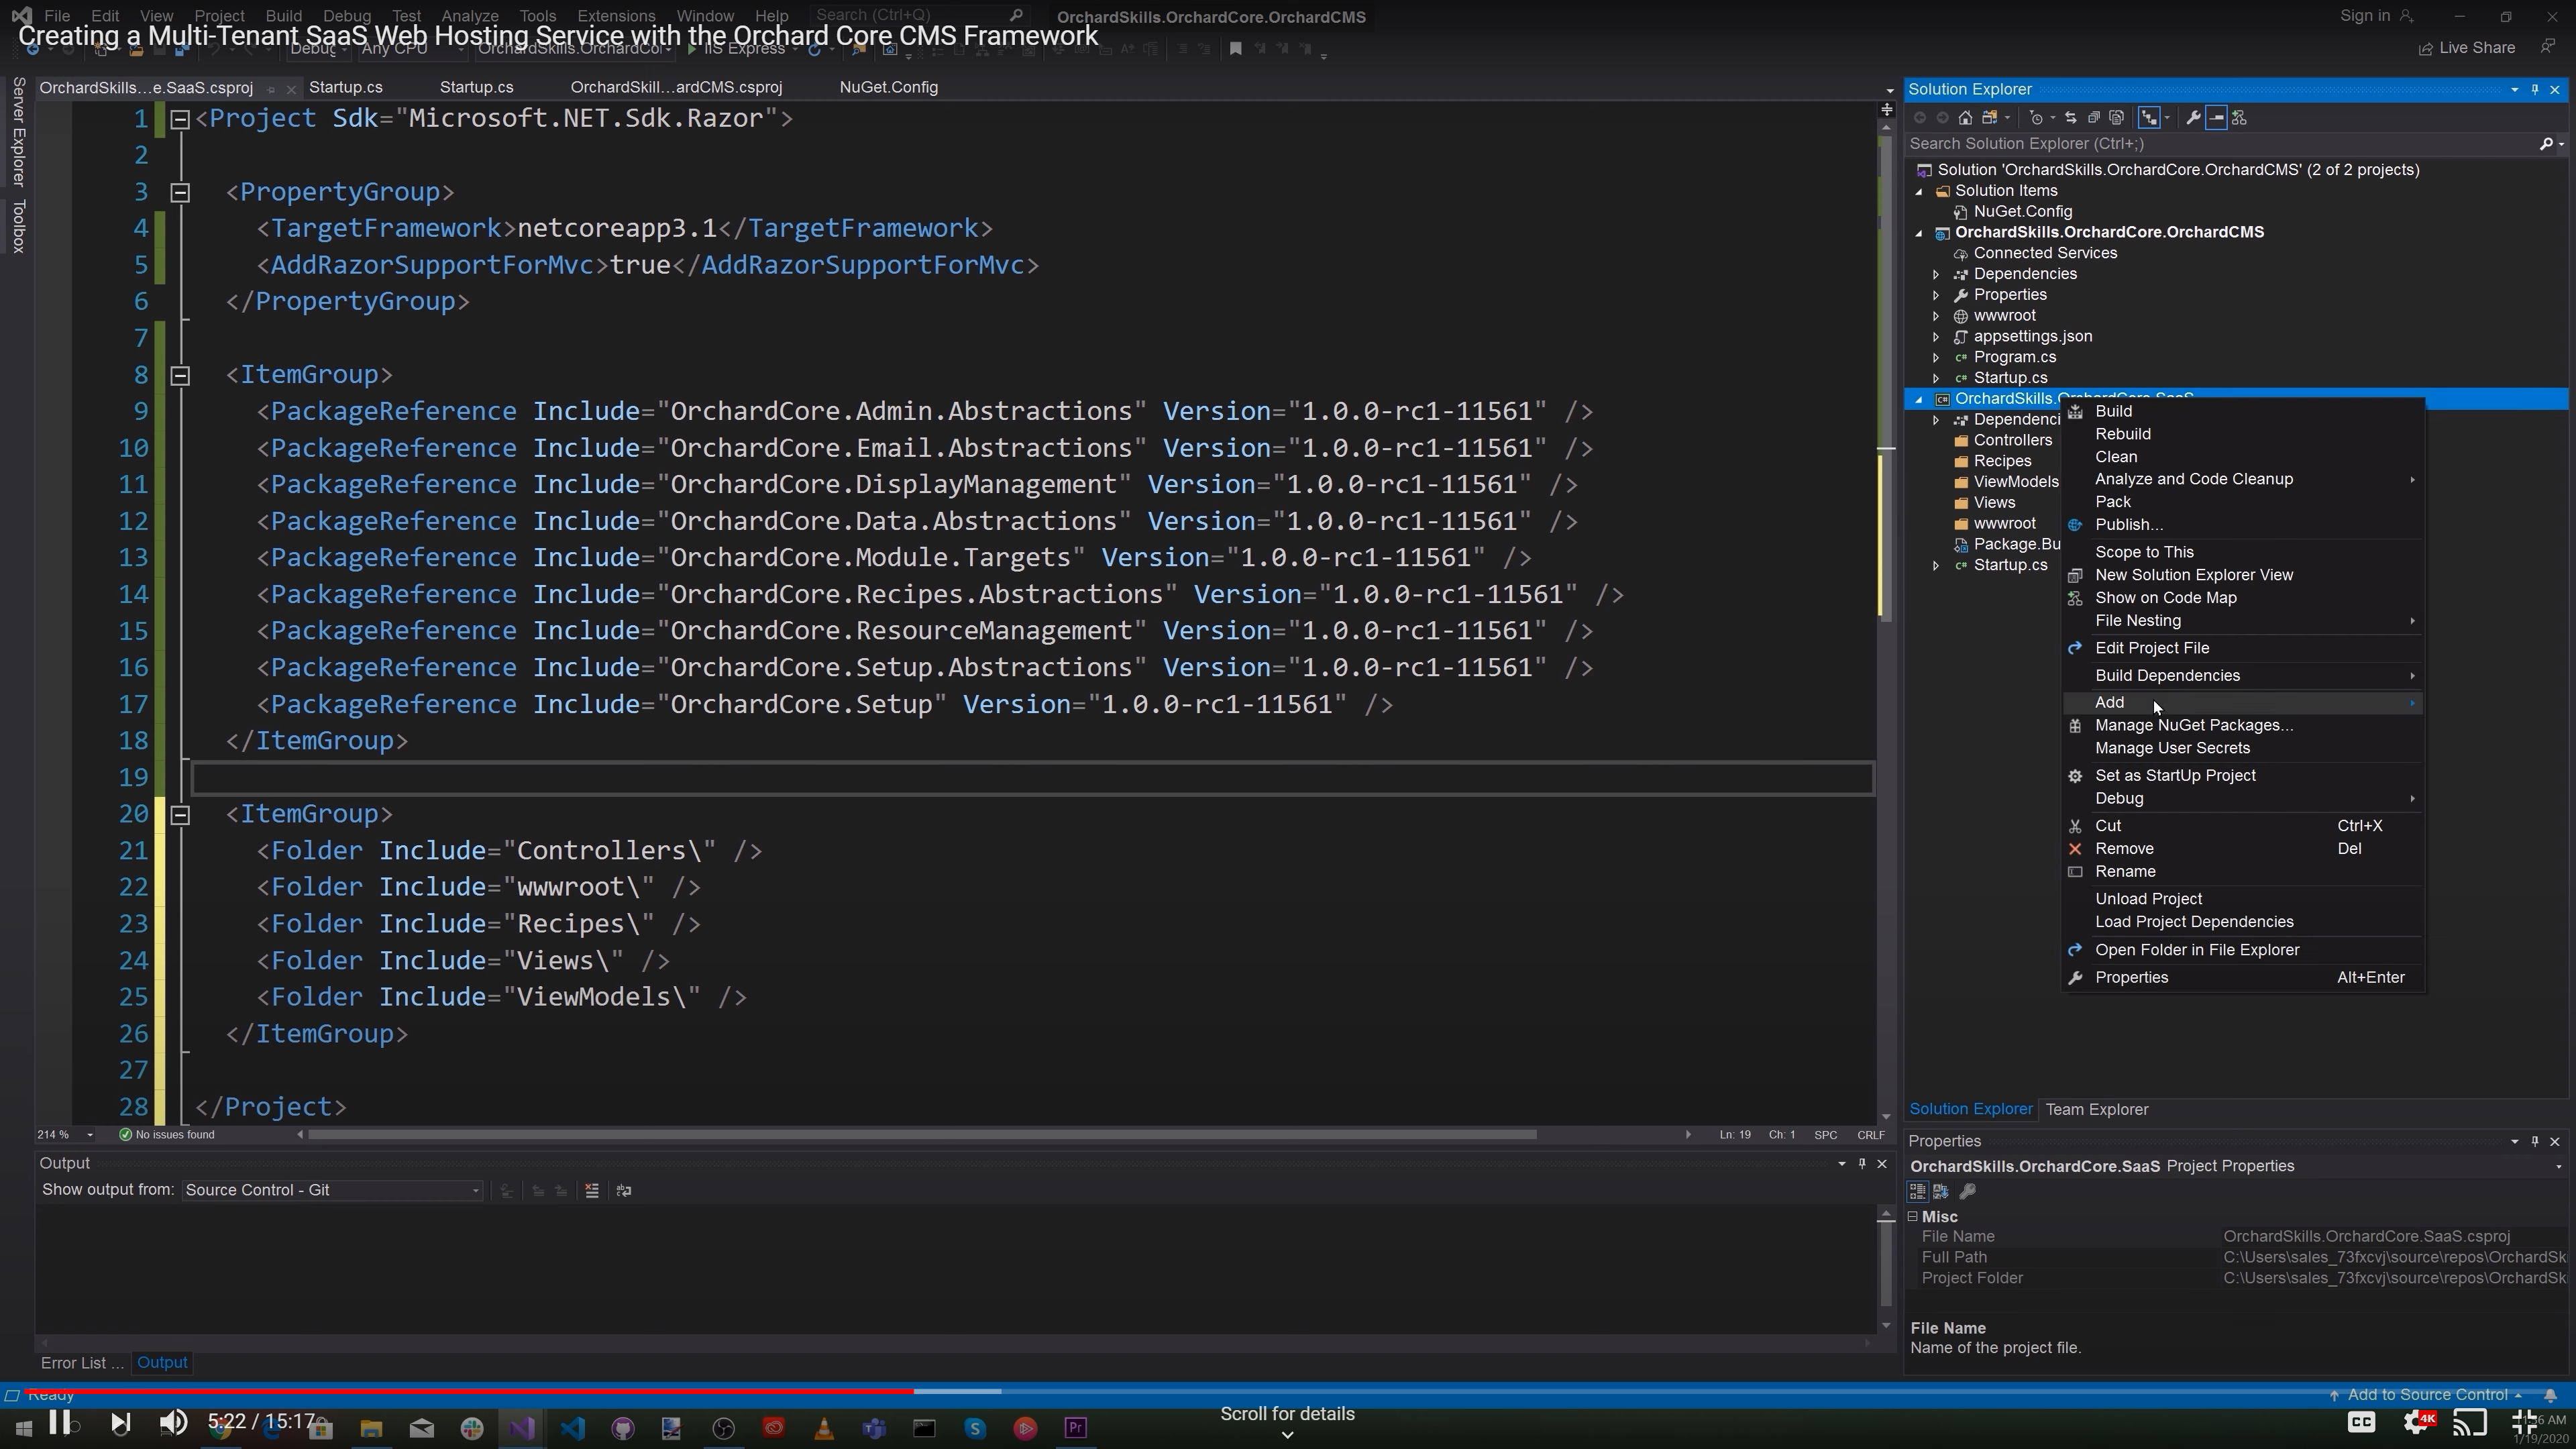
Task: Toggle Word Wrap in Output panel
Action: pyautogui.click(x=624, y=1190)
